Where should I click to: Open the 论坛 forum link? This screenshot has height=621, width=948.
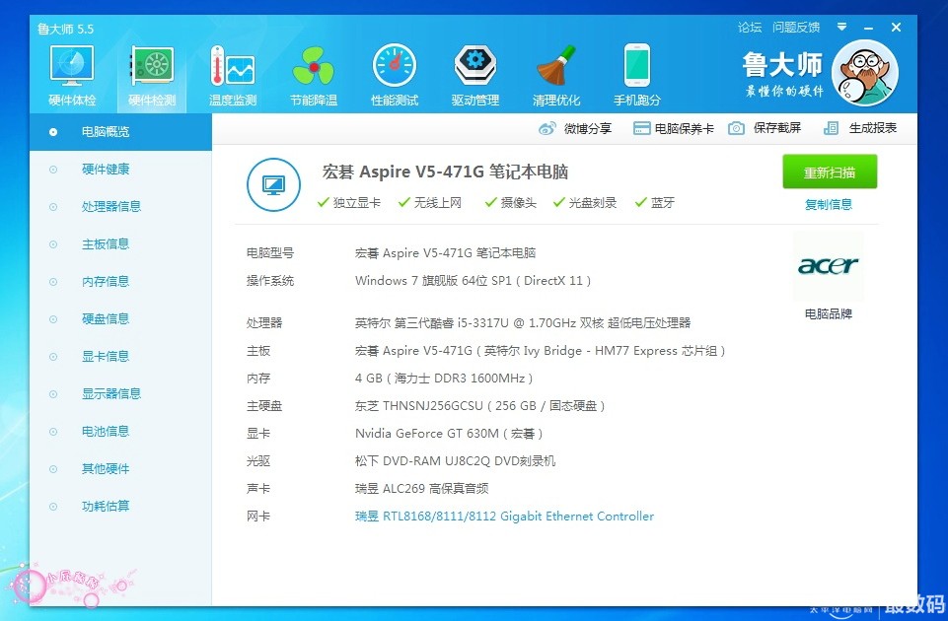tap(749, 28)
